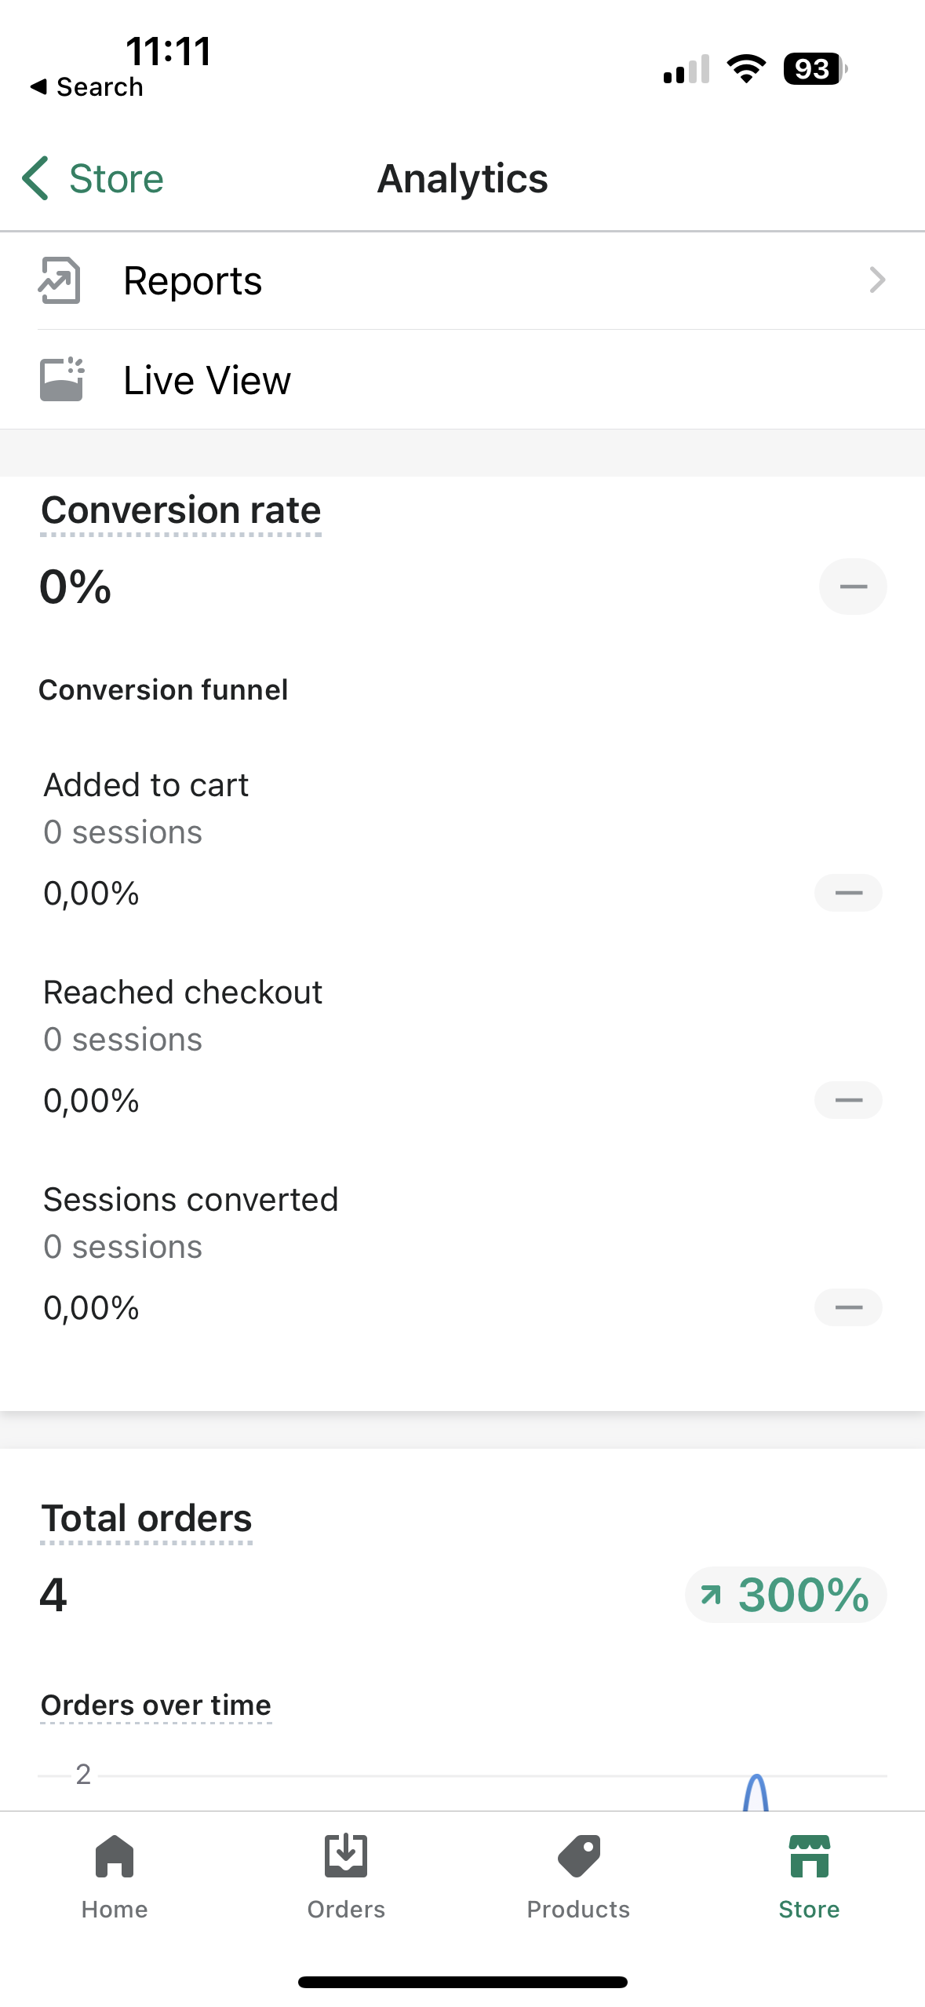This screenshot has width=925, height=2007.
Task: Tap the 300% increase arrow badge
Action: [785, 1595]
